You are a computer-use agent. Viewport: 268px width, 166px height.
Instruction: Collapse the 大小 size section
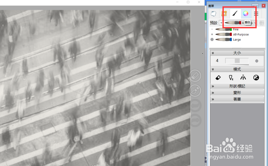tap(213, 53)
